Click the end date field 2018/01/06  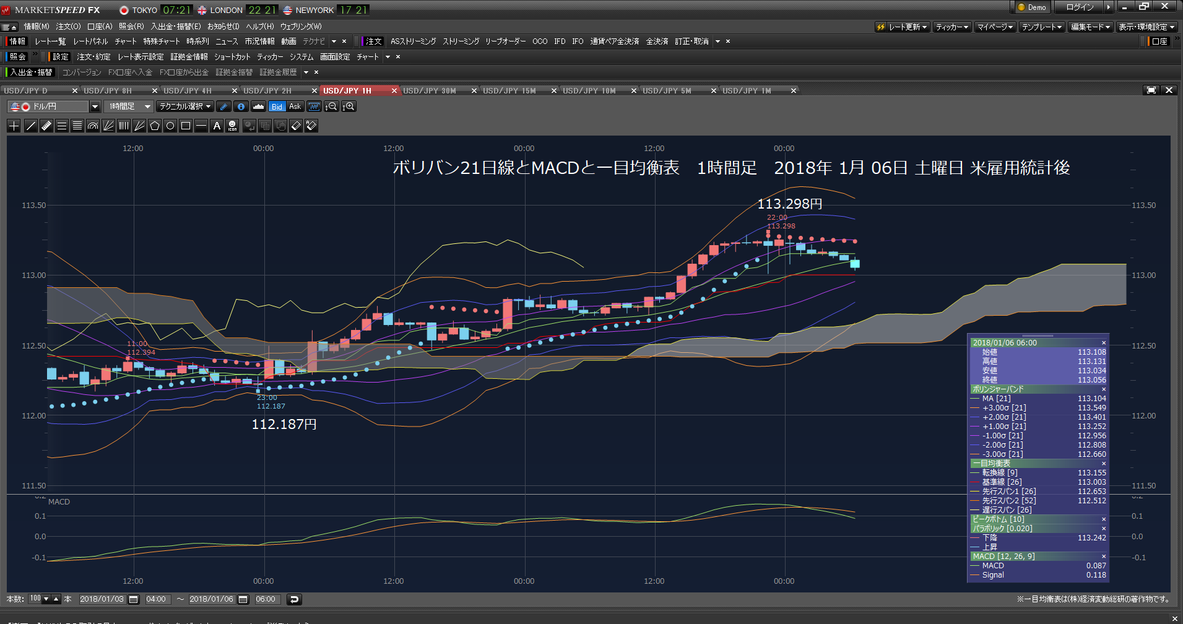tap(212, 599)
